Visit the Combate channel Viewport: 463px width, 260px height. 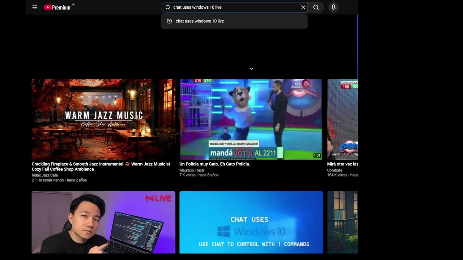335,170
